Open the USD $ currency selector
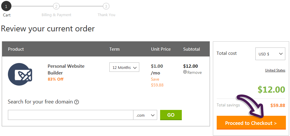 (x=270, y=54)
